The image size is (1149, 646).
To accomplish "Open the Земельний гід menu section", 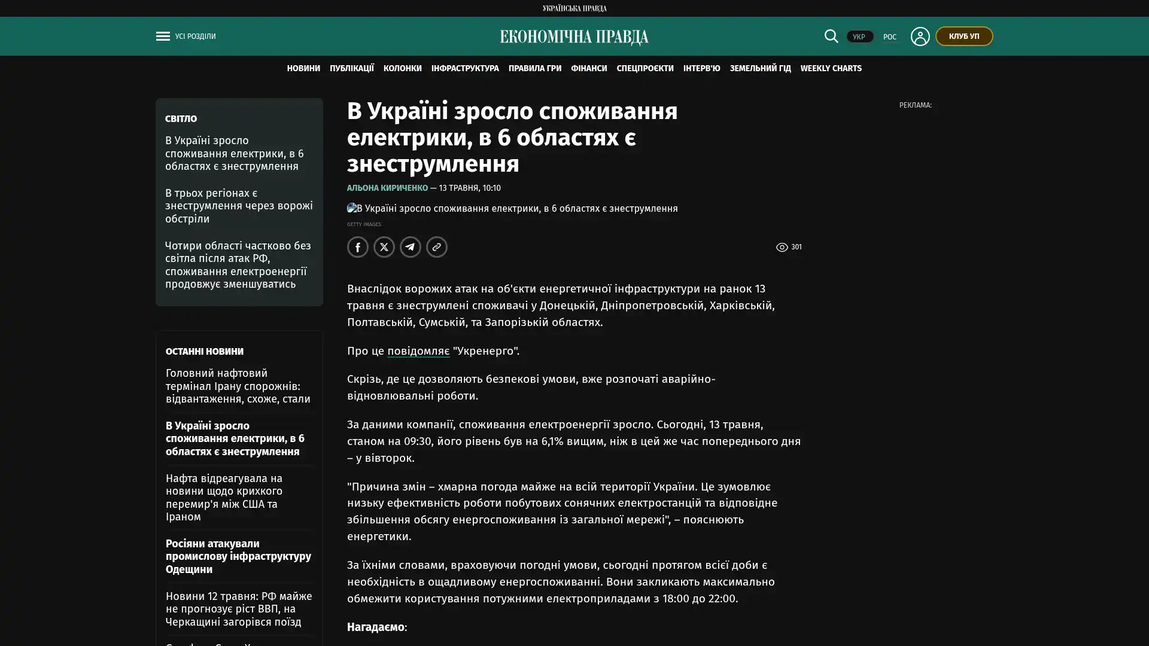I will pyautogui.click(x=760, y=68).
